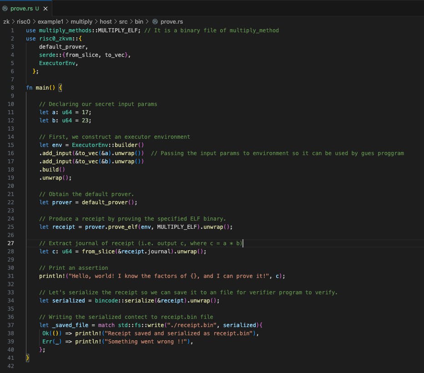The width and height of the screenshot is (424, 373).
Task: Click line number 27 in gutter
Action: [10, 243]
